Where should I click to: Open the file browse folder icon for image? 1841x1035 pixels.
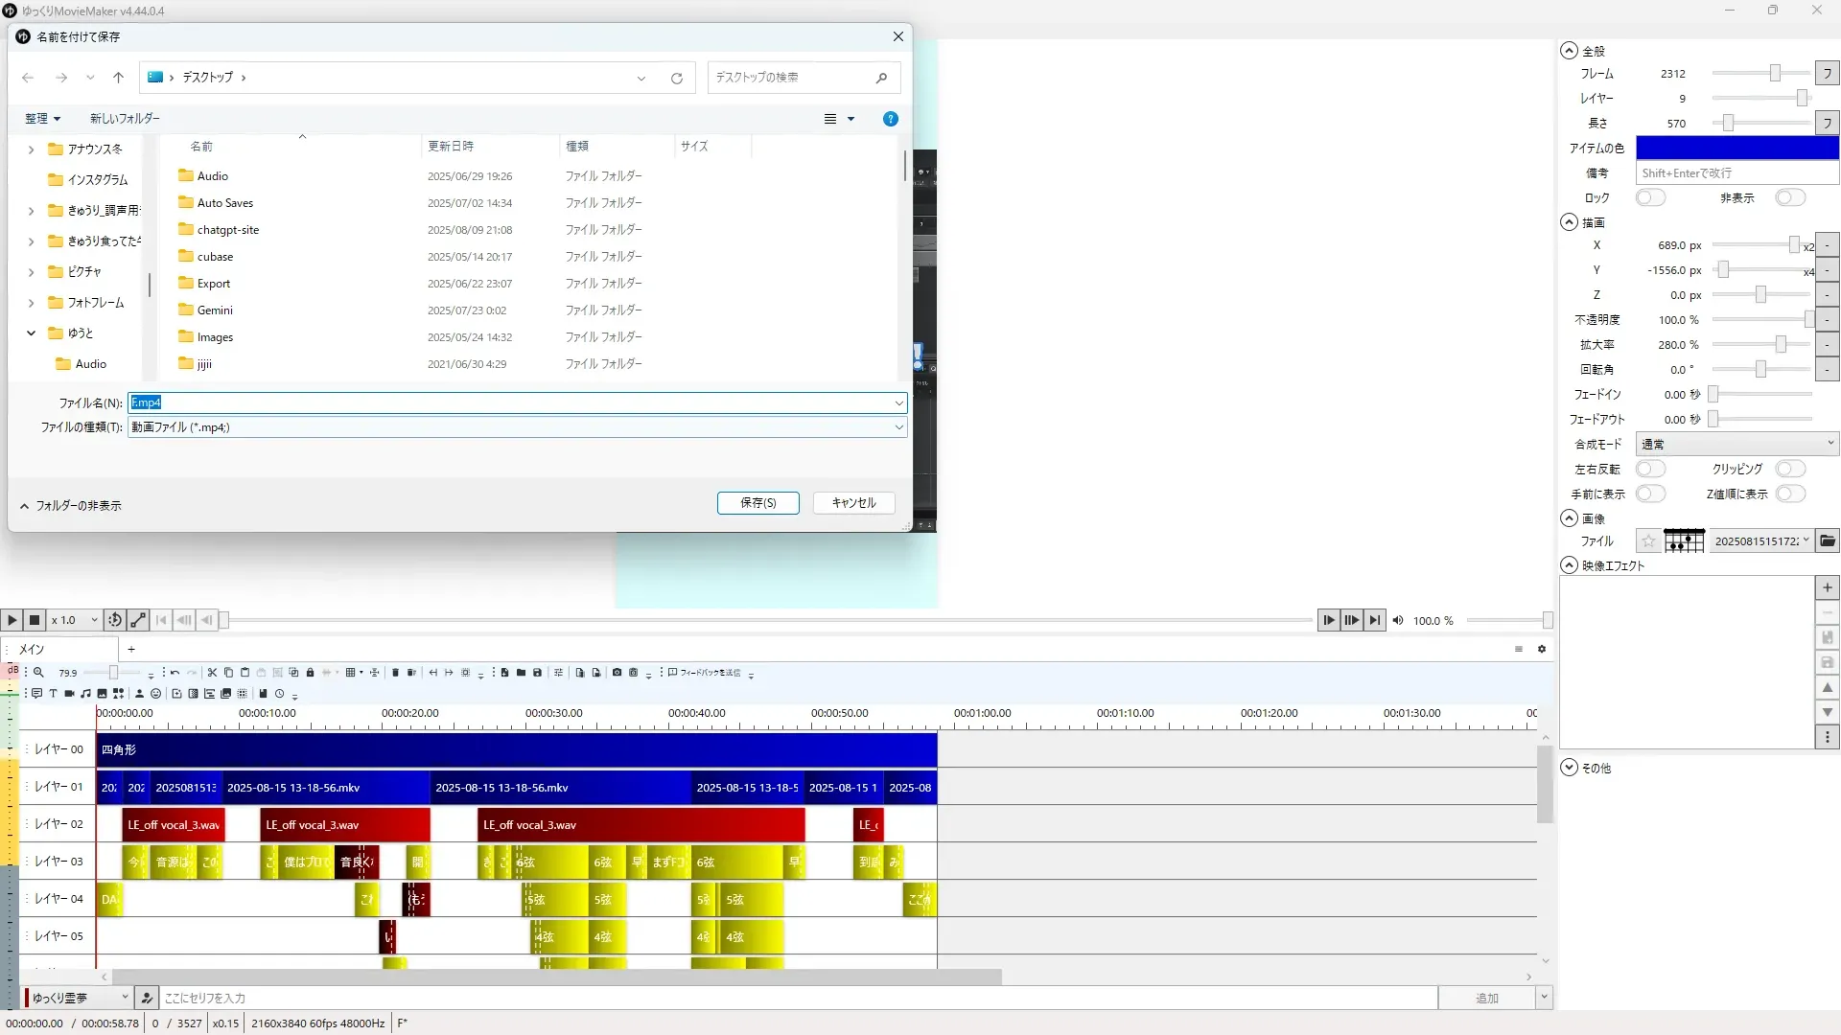coord(1828,541)
